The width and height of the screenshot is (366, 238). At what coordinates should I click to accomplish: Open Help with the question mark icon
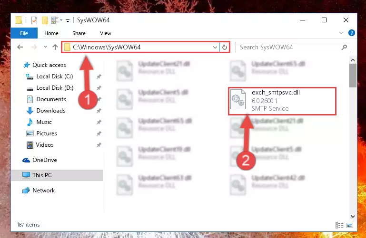click(352, 33)
